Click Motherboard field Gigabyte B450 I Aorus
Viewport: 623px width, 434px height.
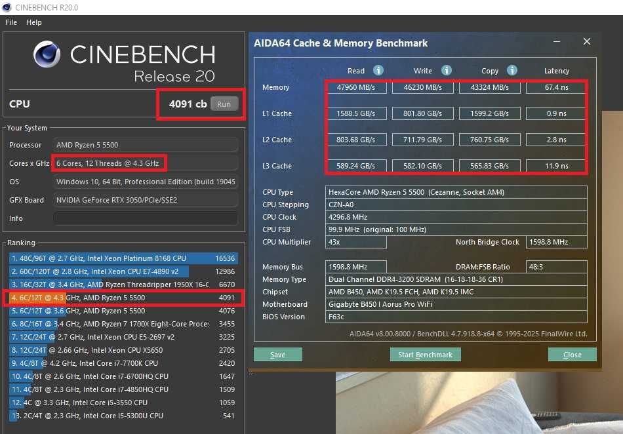[x=456, y=305]
